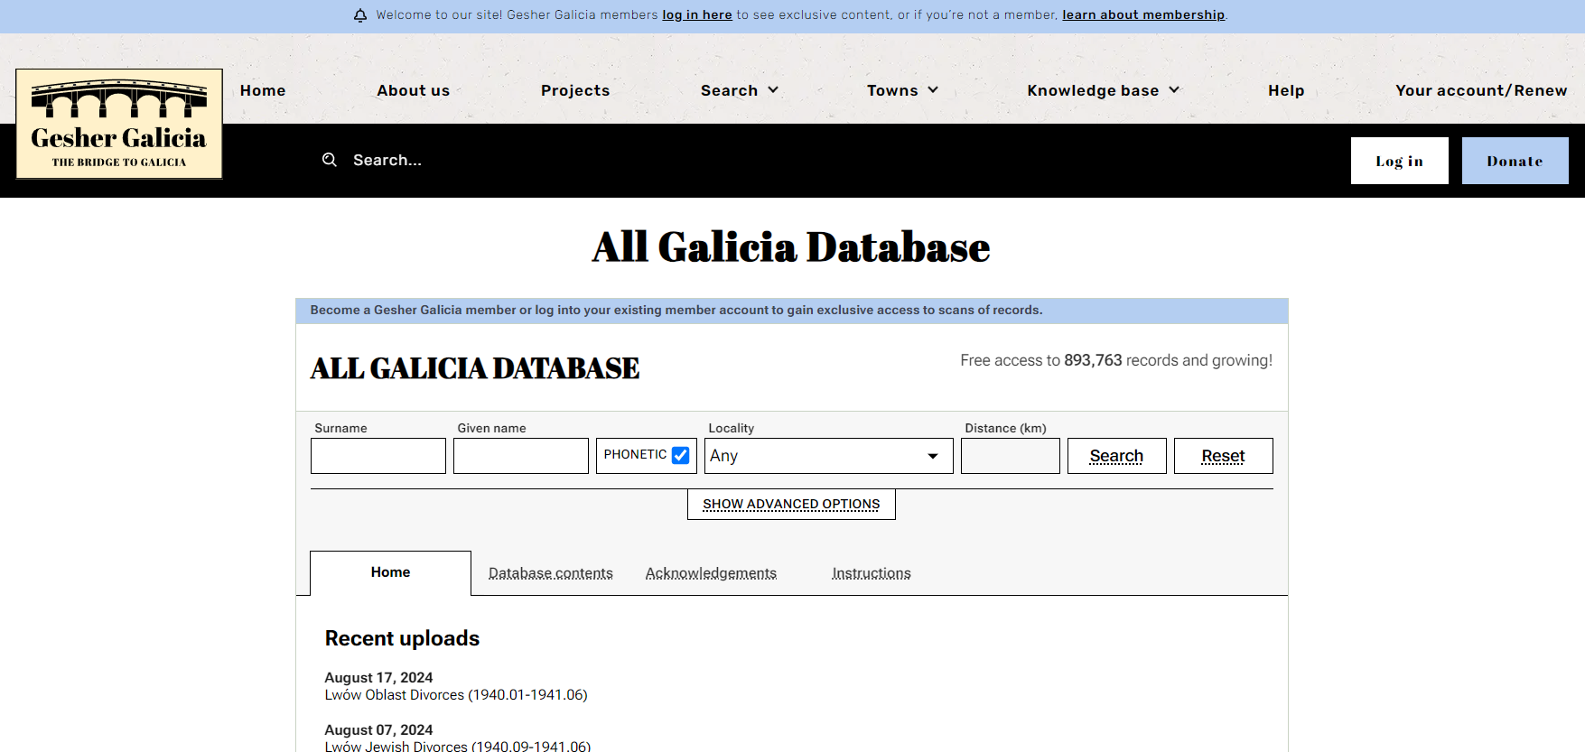
Task: Switch to the Database contents tab
Action: [x=550, y=573]
